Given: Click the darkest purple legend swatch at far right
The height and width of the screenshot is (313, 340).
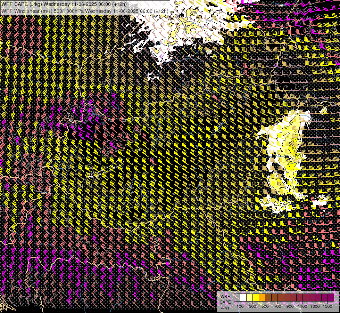Looking at the screenshot, I should [x=331, y=298].
